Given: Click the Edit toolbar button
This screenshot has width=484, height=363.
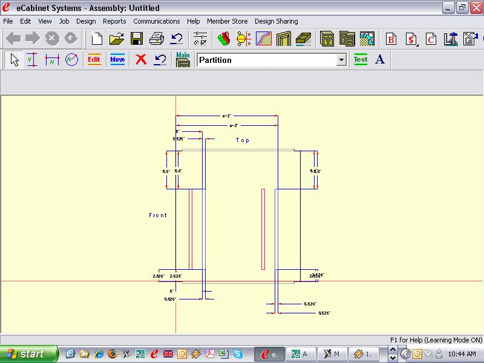Looking at the screenshot, I should [94, 59].
